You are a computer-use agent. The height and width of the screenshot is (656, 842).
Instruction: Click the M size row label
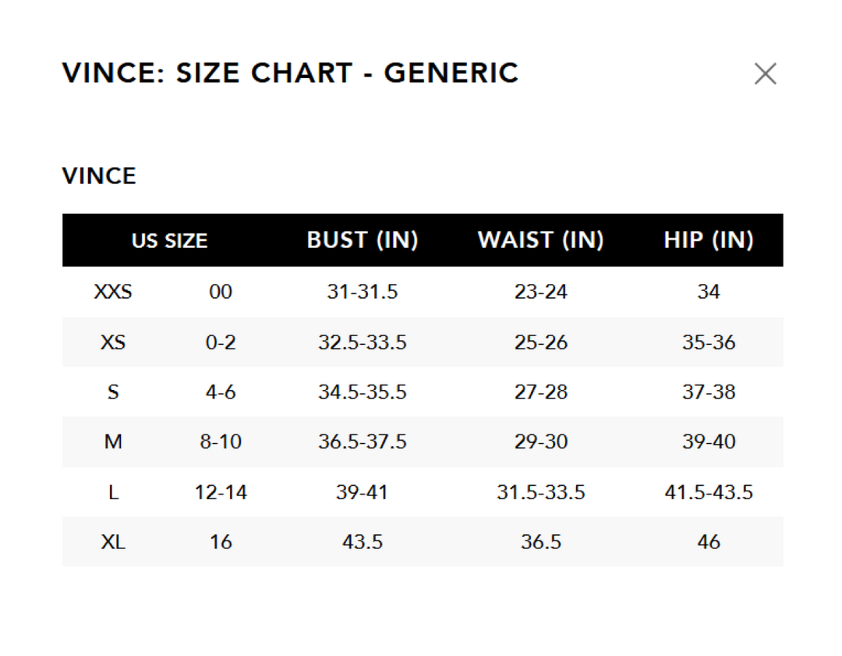[113, 442]
